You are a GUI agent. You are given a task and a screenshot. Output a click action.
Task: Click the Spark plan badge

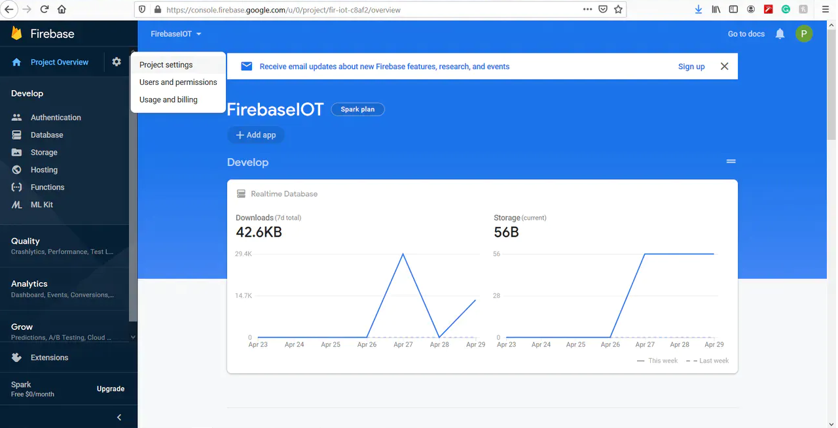coord(357,109)
